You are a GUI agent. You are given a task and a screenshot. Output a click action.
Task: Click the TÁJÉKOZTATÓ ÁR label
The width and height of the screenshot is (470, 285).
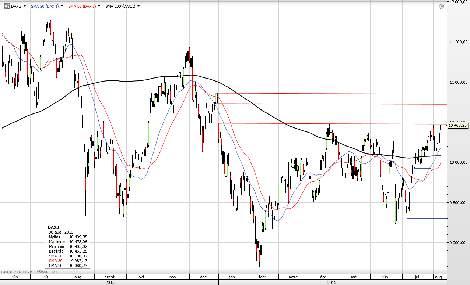coord(16,272)
